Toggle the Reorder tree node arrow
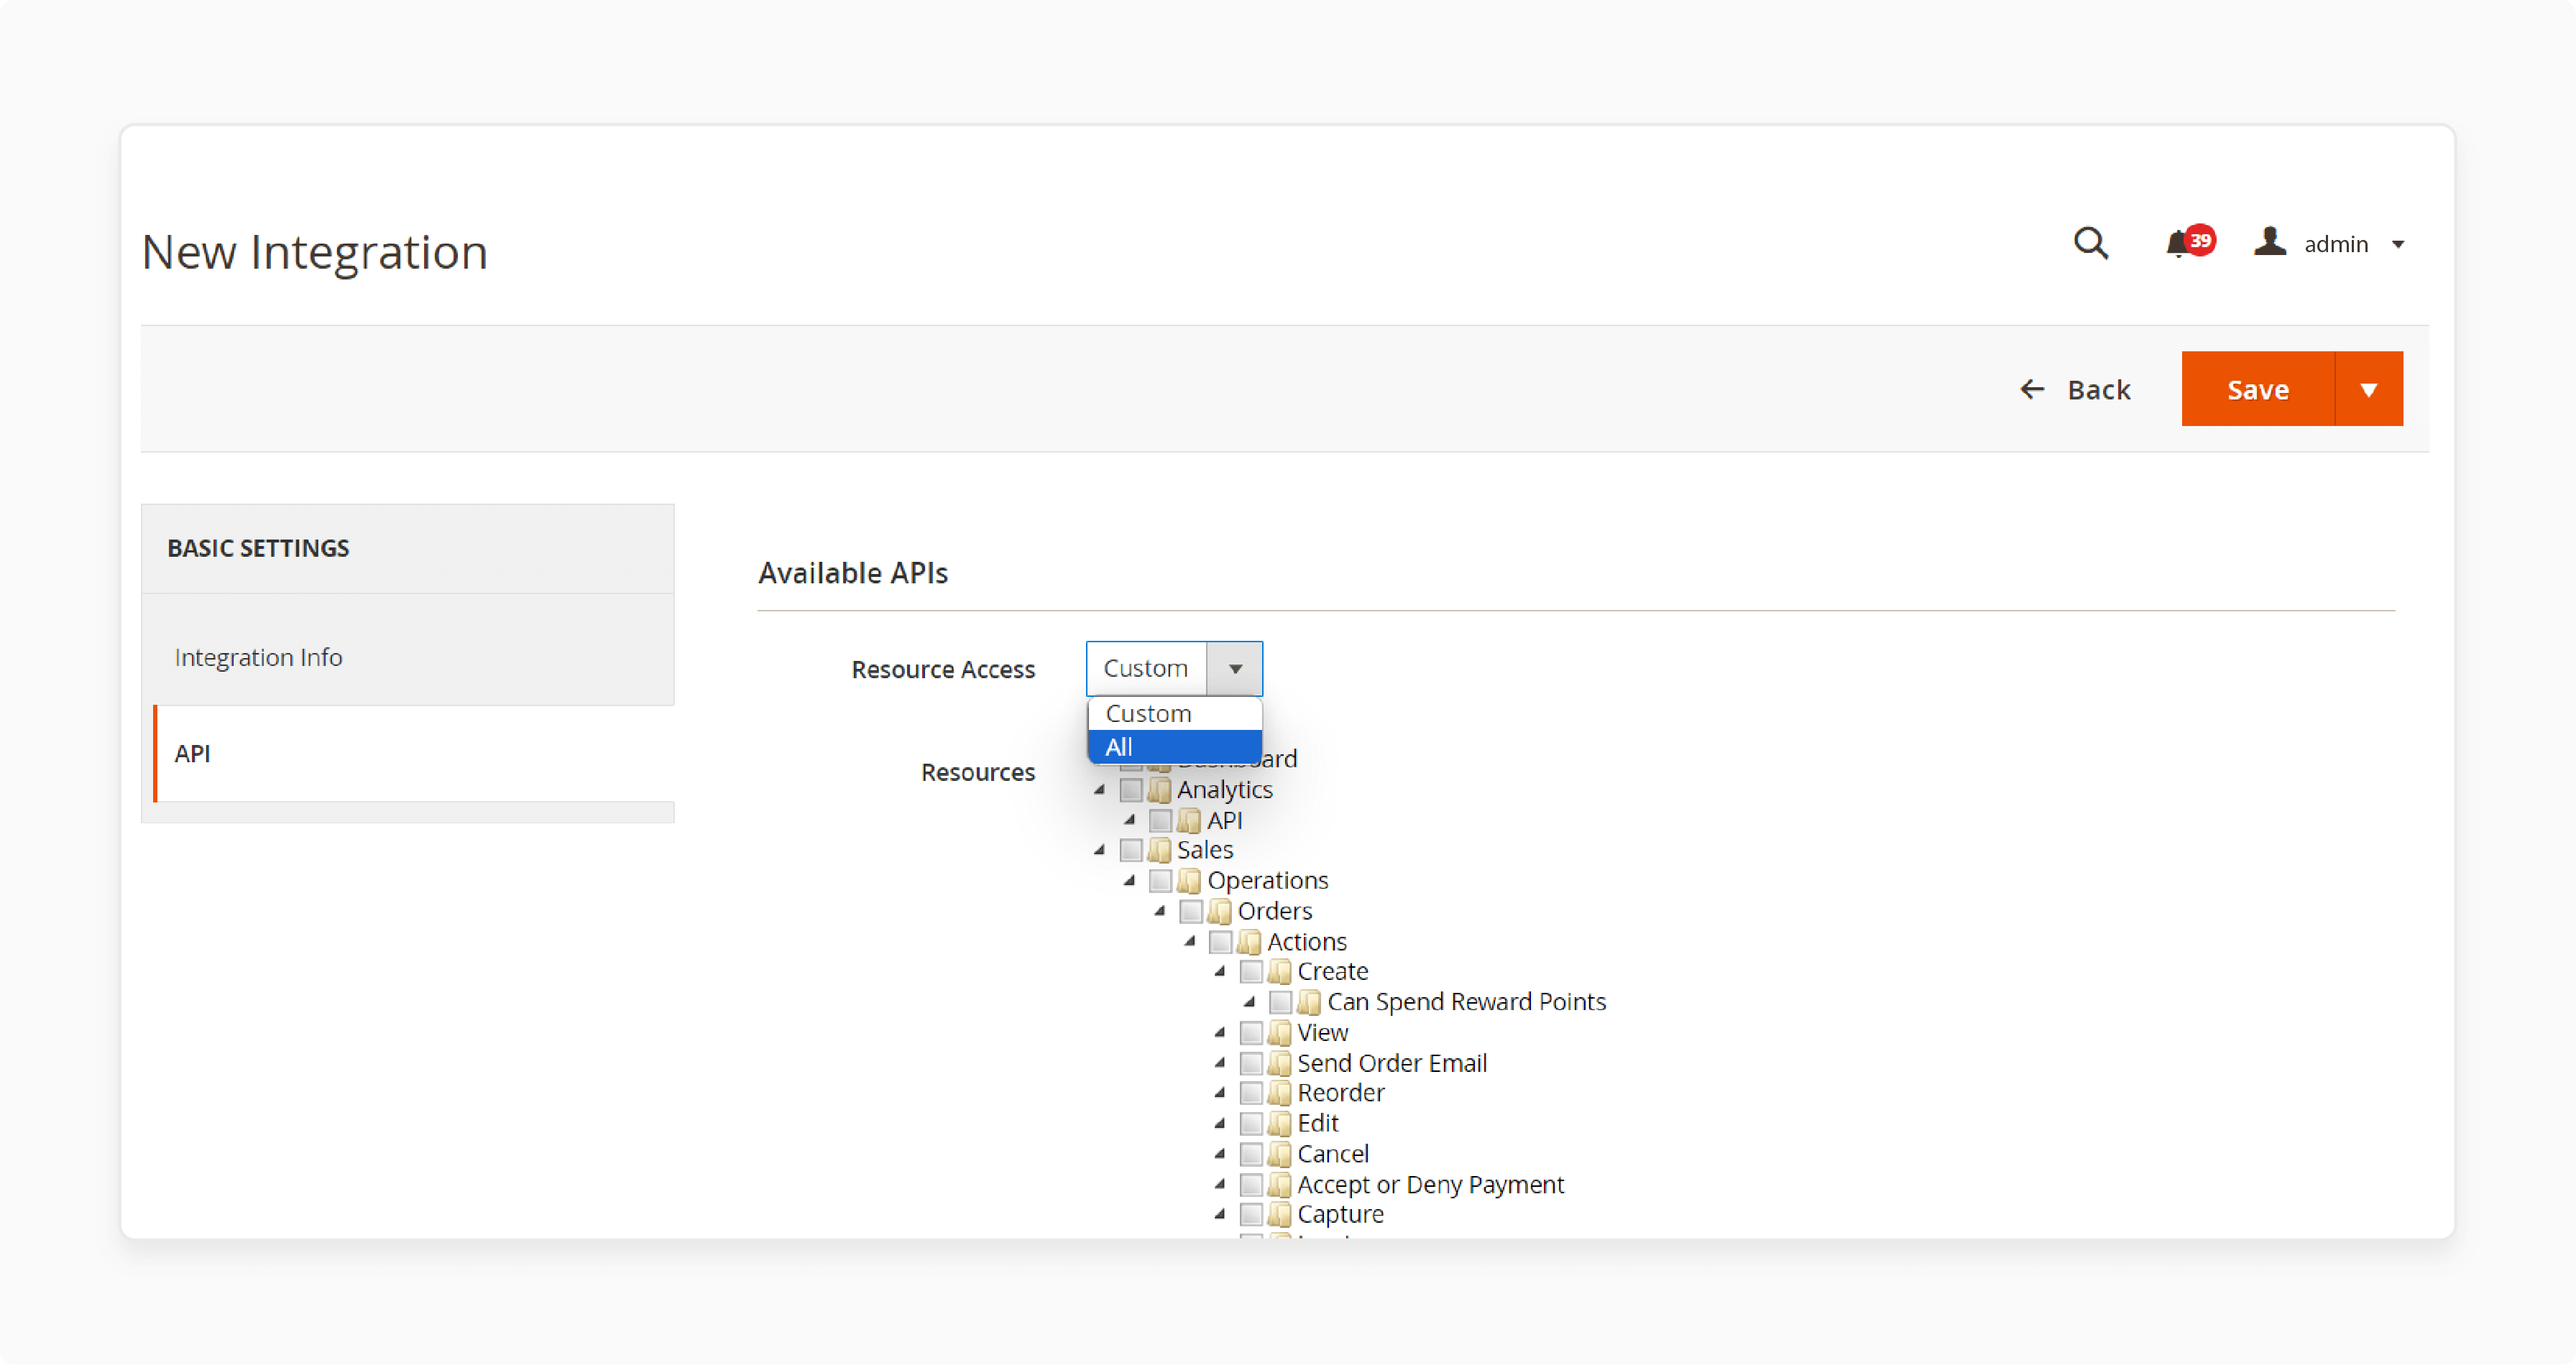The width and height of the screenshot is (2576, 1365). 1220,1093
